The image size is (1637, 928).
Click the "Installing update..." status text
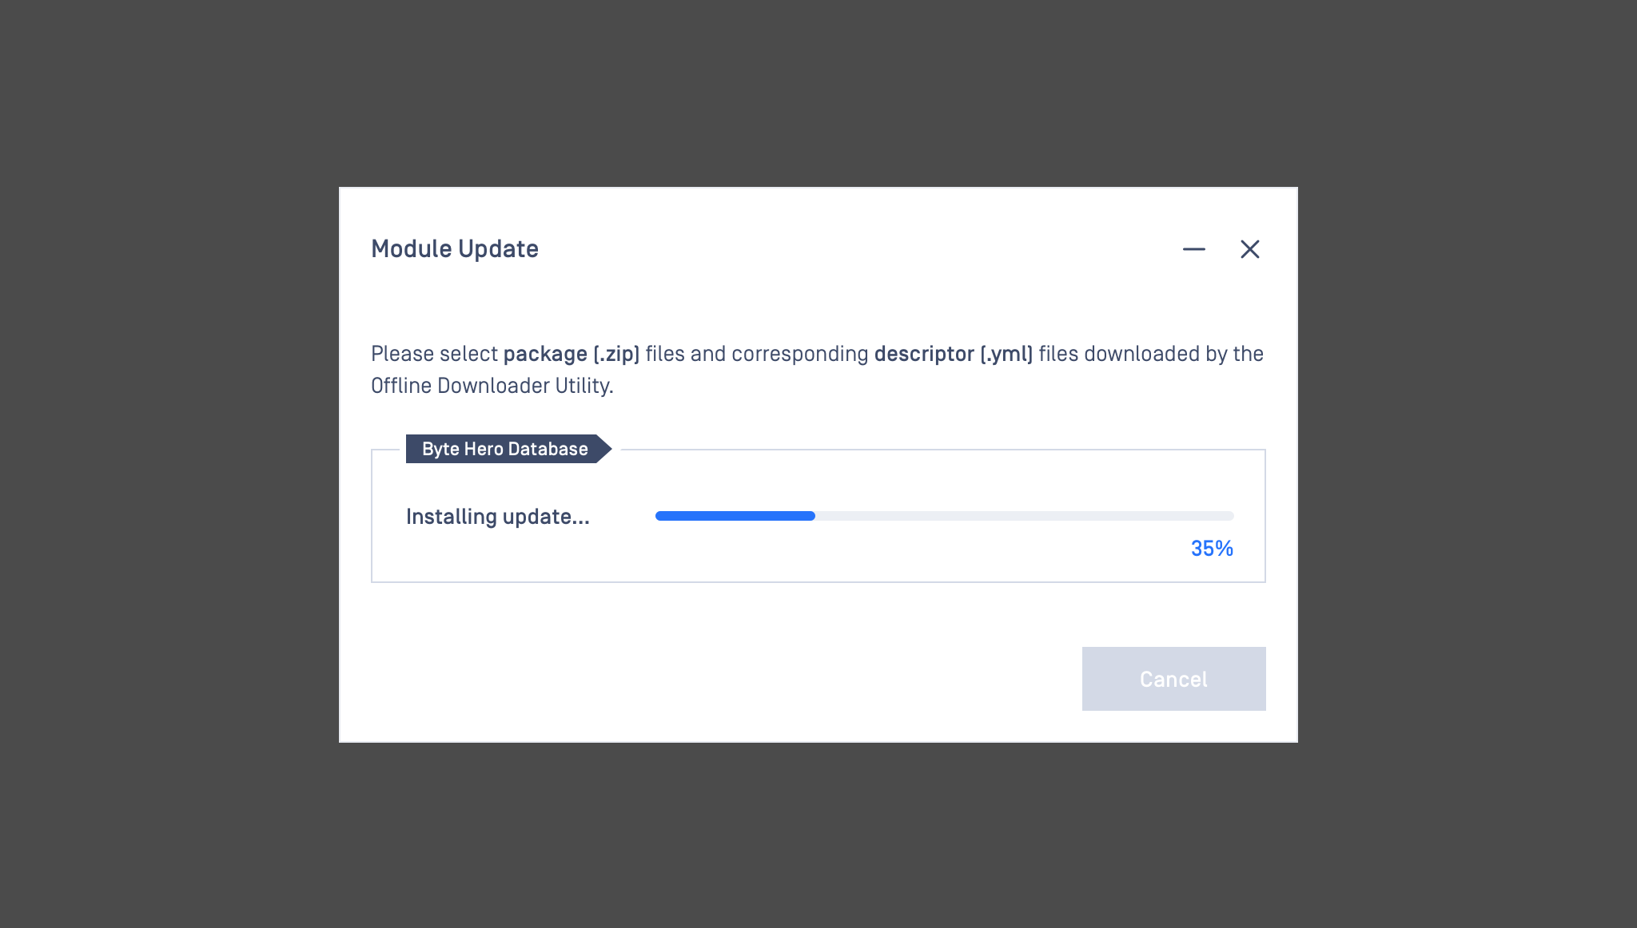point(497,517)
